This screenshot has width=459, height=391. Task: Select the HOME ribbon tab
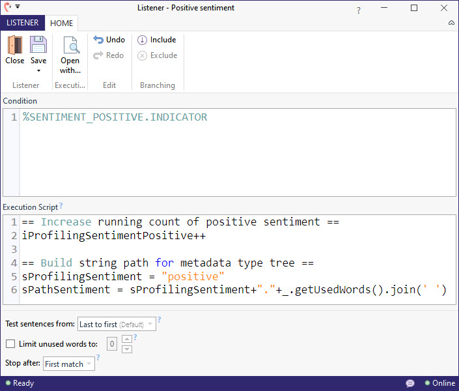pos(62,23)
